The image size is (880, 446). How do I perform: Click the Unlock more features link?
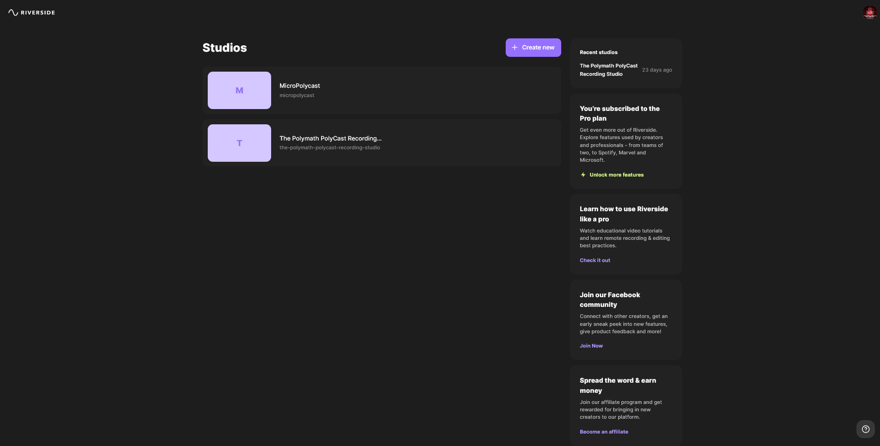pyautogui.click(x=616, y=175)
